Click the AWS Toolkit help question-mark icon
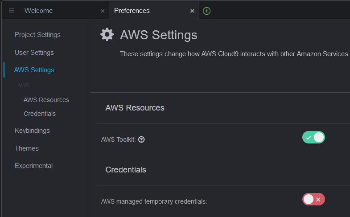The height and width of the screenshot is (217, 350). (x=141, y=139)
